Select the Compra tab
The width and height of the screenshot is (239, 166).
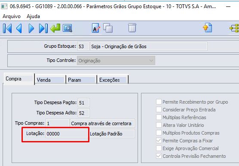tap(19, 79)
